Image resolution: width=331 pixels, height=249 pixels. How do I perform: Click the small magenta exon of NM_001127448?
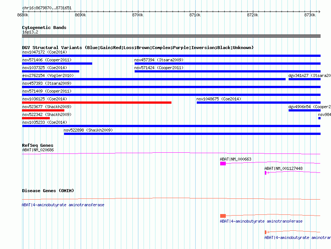(266, 173)
